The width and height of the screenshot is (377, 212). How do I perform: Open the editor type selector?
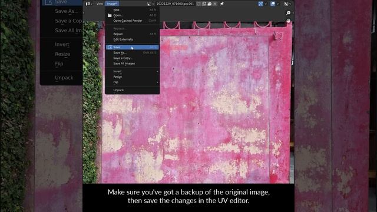(x=89, y=4)
